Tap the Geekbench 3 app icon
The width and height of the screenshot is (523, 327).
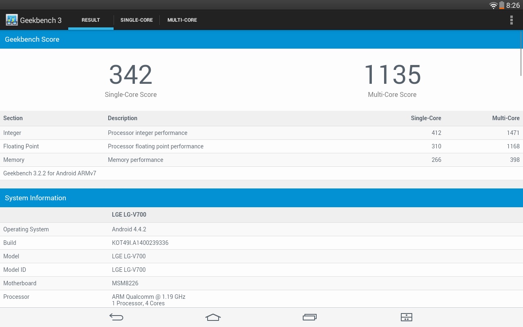(x=12, y=20)
